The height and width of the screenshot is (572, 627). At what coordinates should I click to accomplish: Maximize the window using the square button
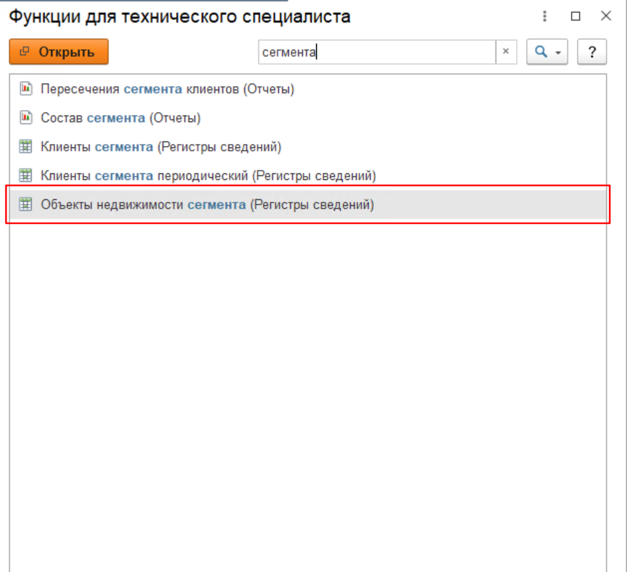point(576,17)
